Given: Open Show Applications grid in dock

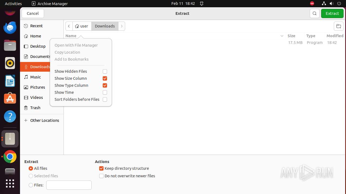Looking at the screenshot, I should (x=10, y=183).
